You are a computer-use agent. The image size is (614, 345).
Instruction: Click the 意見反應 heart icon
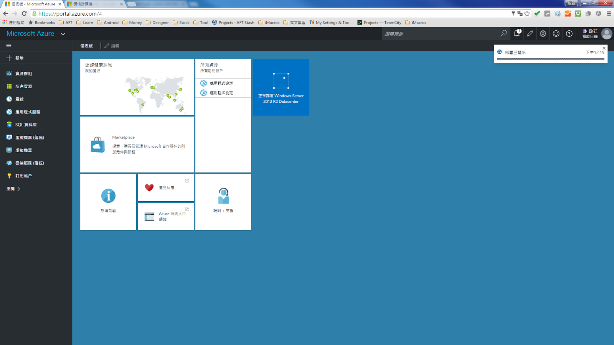pos(149,187)
